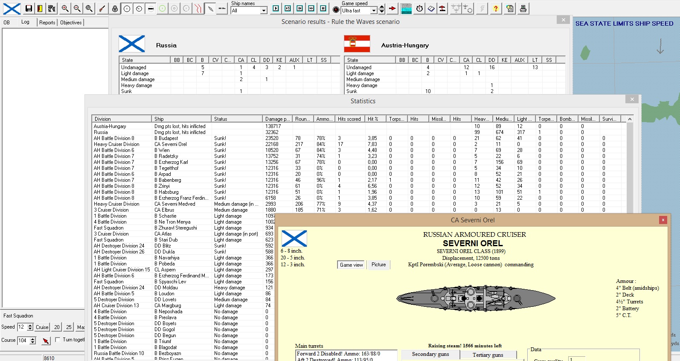The image size is (680, 361).
Task: Click the red arrow toolbar icon
Action: point(392,9)
